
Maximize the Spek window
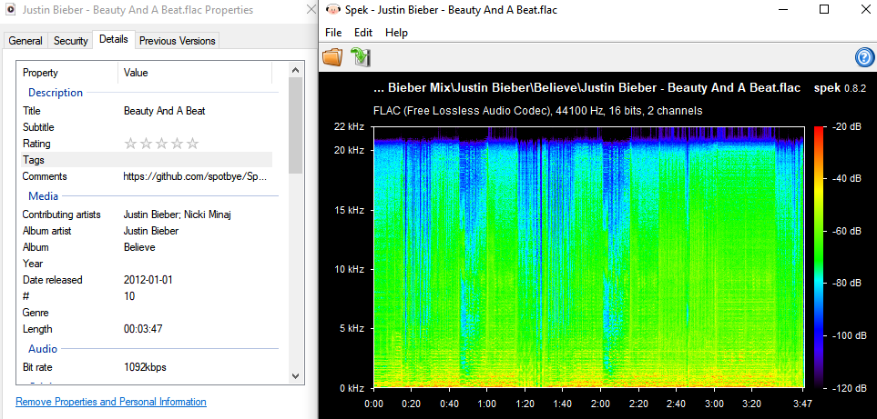[824, 9]
